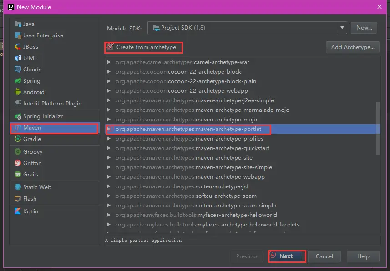Select the Flash folder icon

point(18,198)
